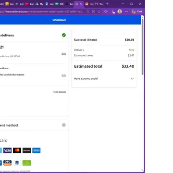Switch to the red 'Hol' tab
Screen dimensions: 173x173
pos(89,4)
